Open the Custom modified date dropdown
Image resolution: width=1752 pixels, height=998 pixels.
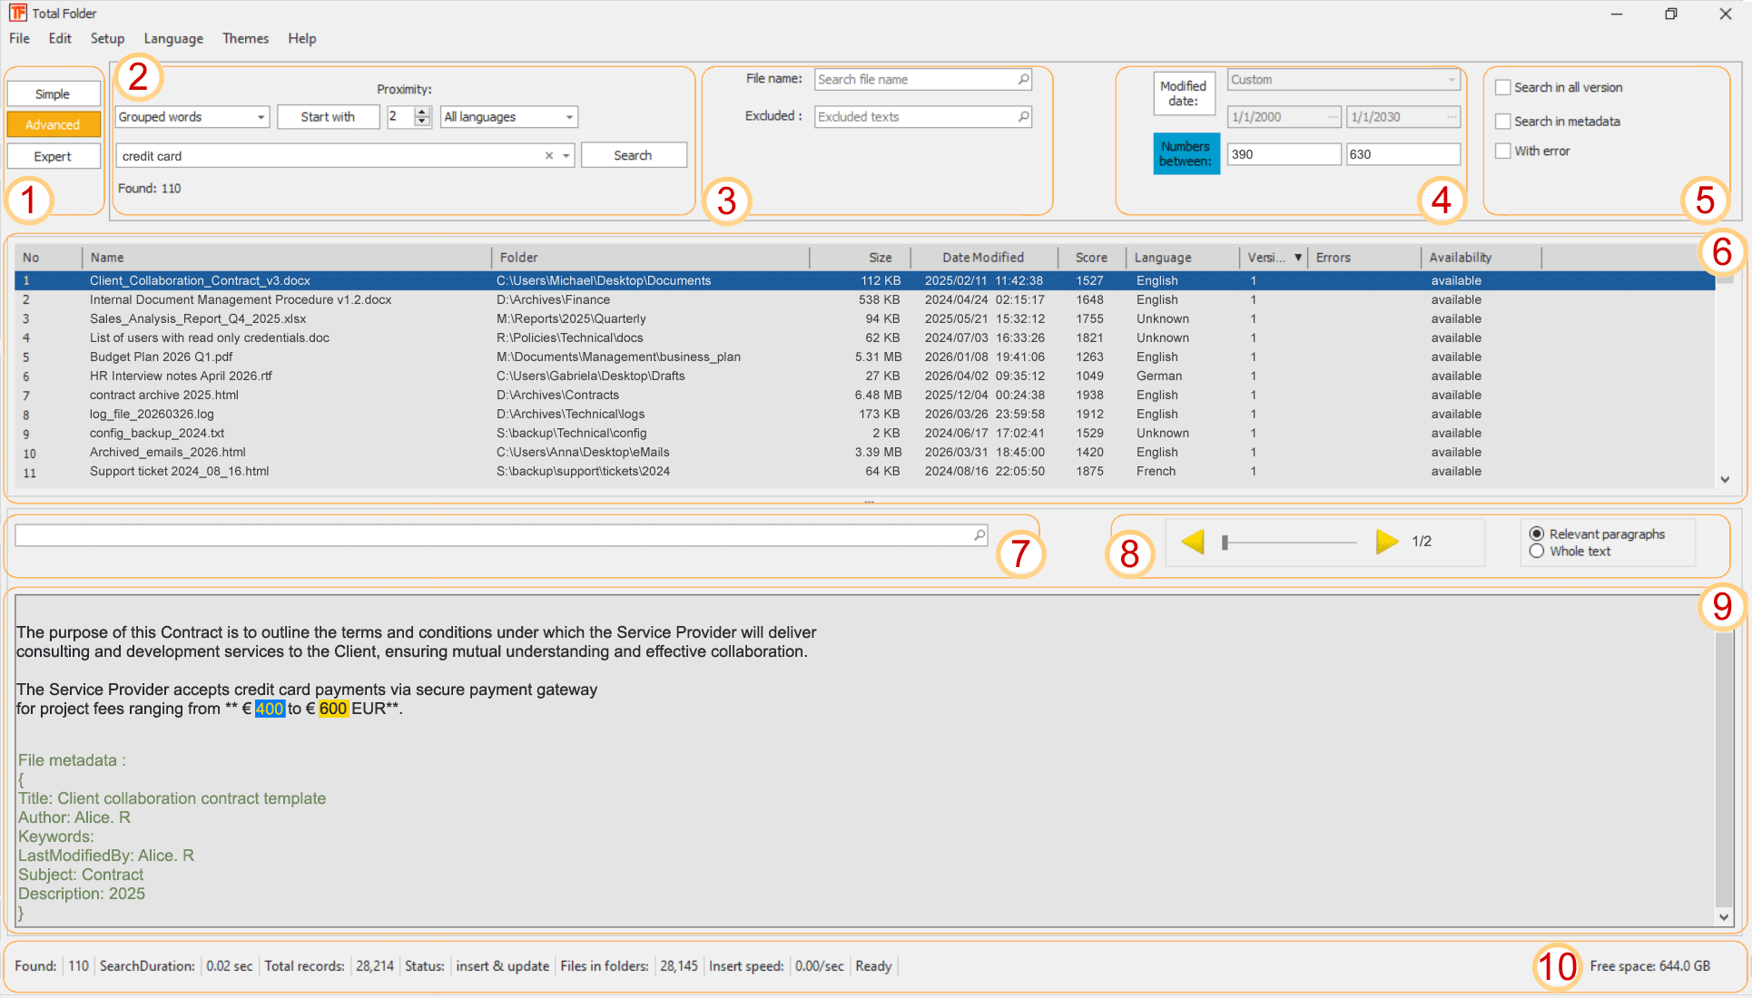pyautogui.click(x=1451, y=80)
